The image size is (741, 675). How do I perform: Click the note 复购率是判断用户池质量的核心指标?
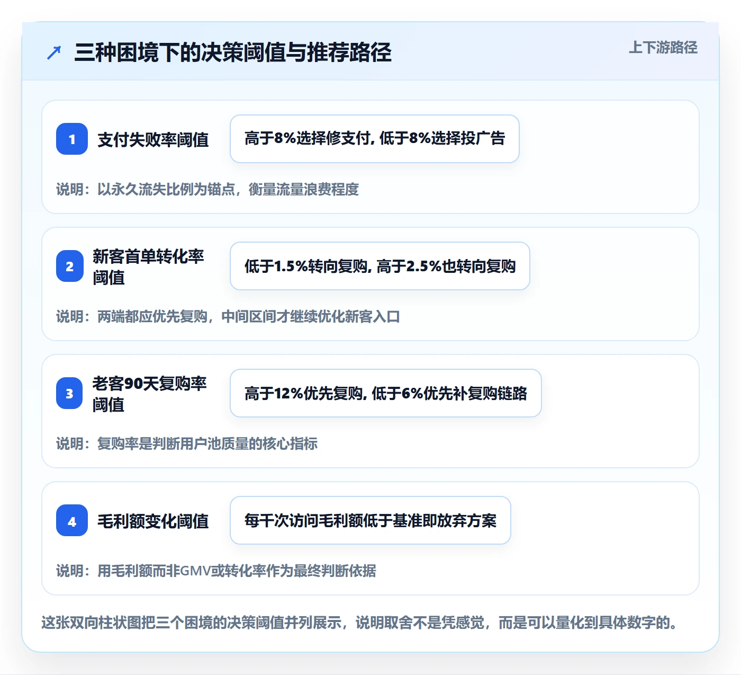click(187, 443)
